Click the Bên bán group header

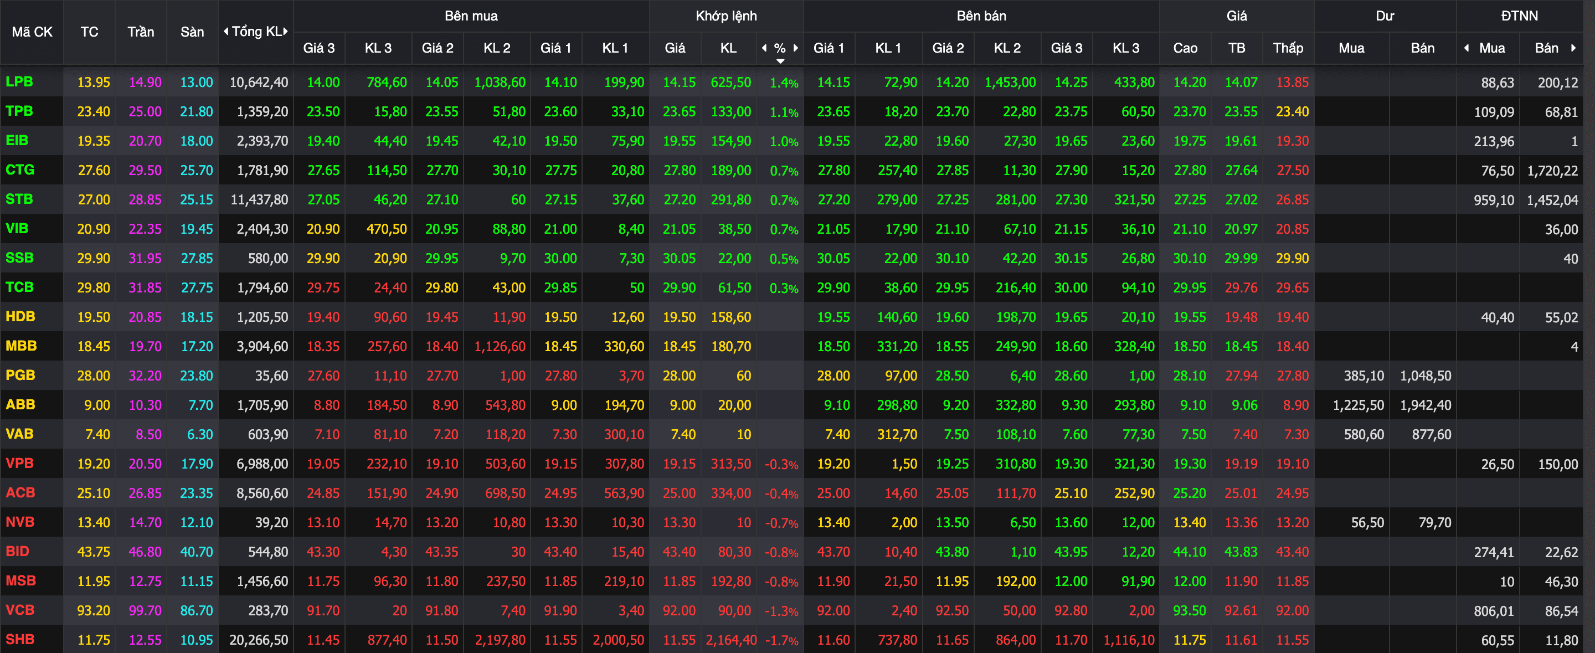point(981,16)
